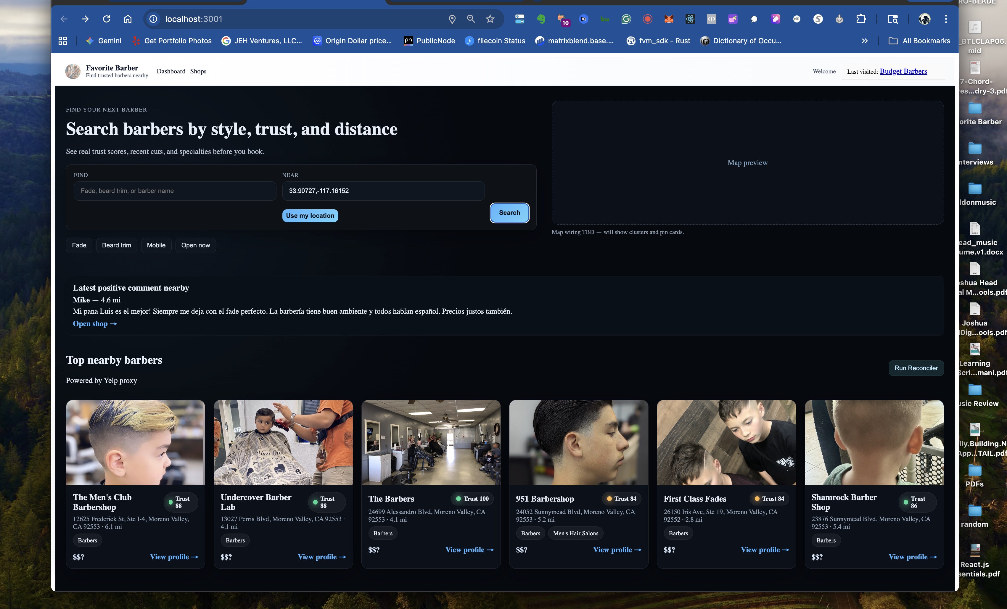Click the bookmark star icon
The height and width of the screenshot is (609, 1007).
490,19
